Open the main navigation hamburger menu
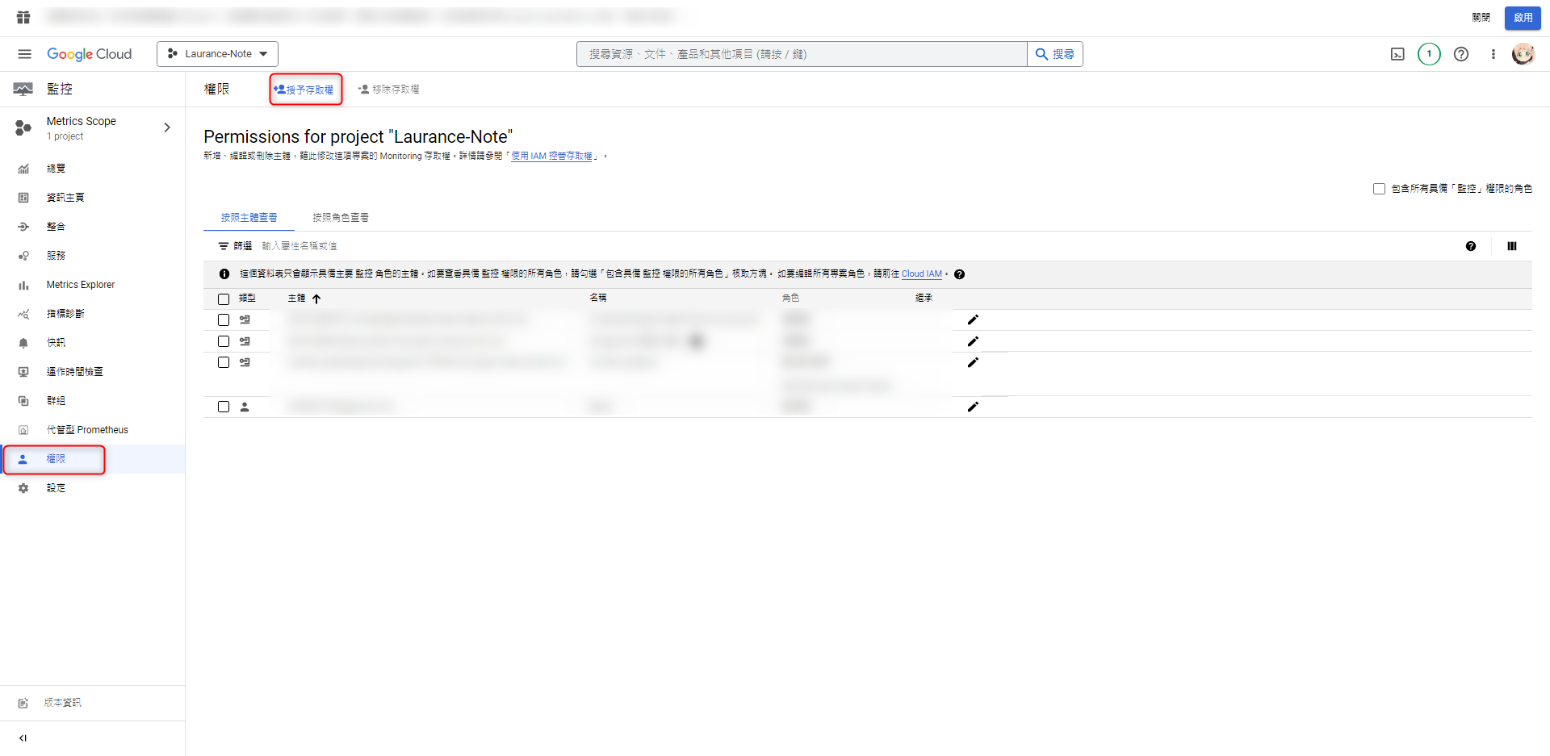The image size is (1550, 756). tap(24, 54)
